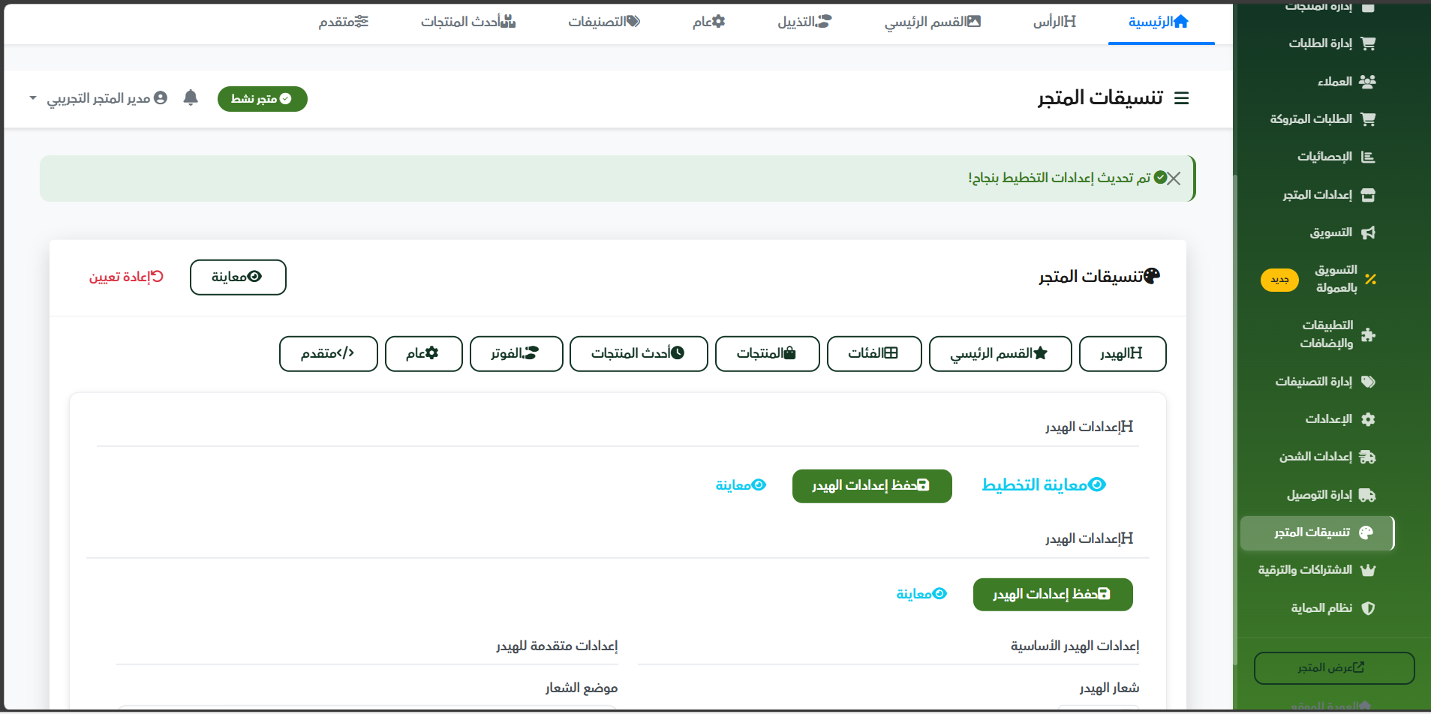Screen dimensions: 1431x714
Task: Open the الإحصائيات statistics icon
Action: (x=1369, y=156)
